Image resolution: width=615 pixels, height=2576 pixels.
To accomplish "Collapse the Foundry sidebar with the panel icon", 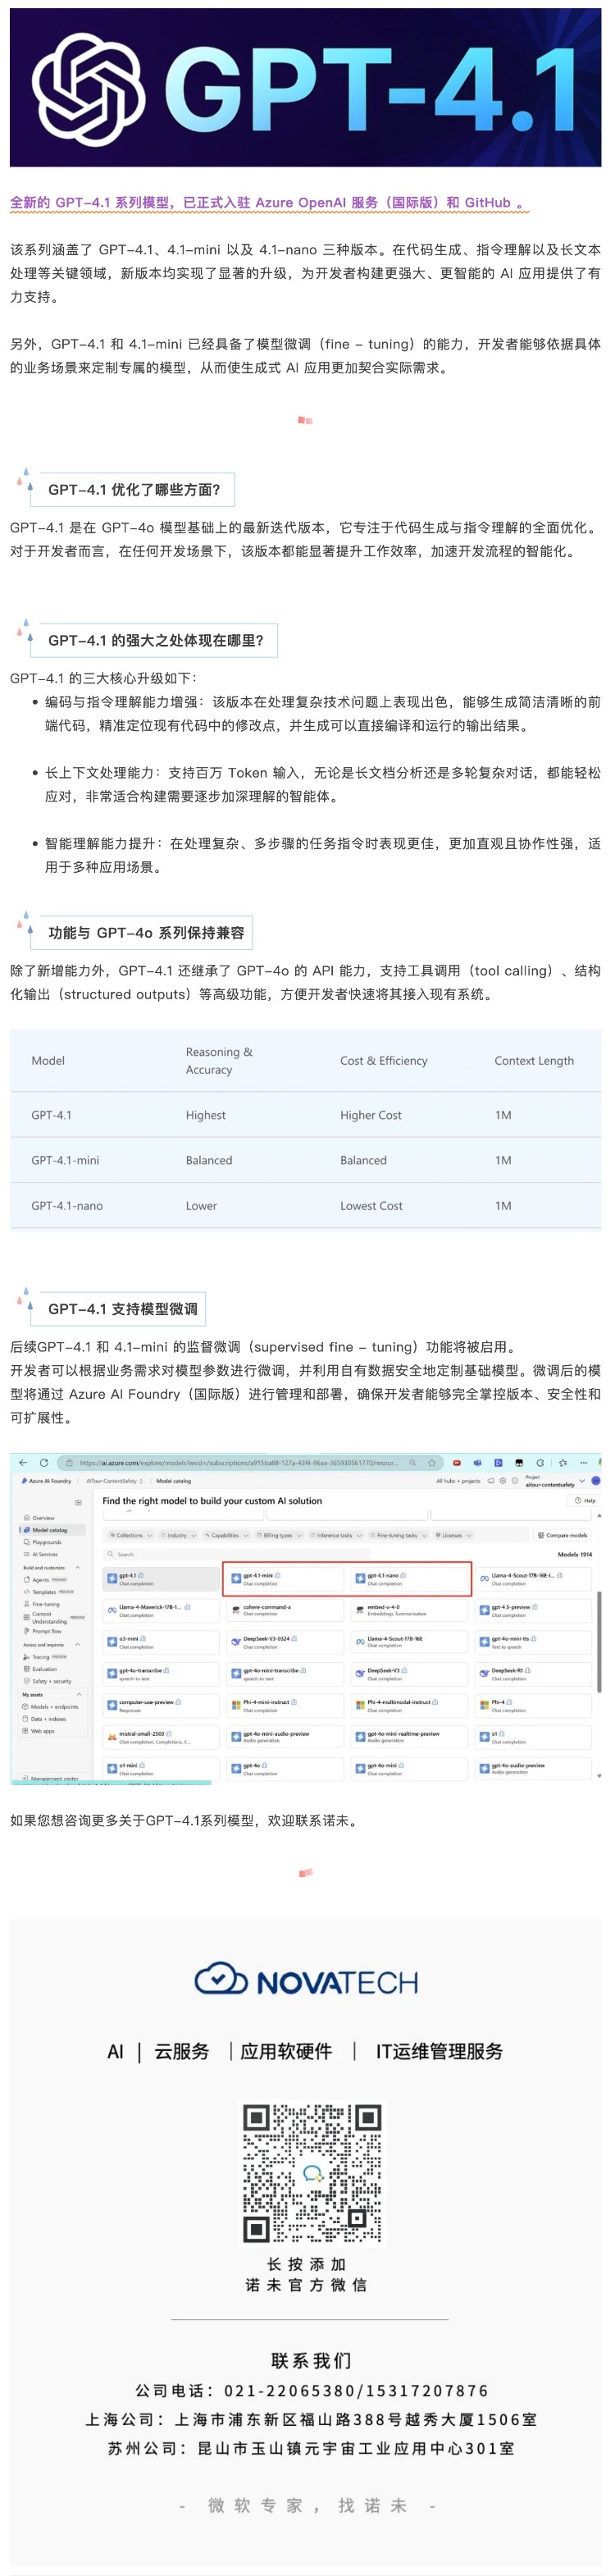I will (78, 1502).
